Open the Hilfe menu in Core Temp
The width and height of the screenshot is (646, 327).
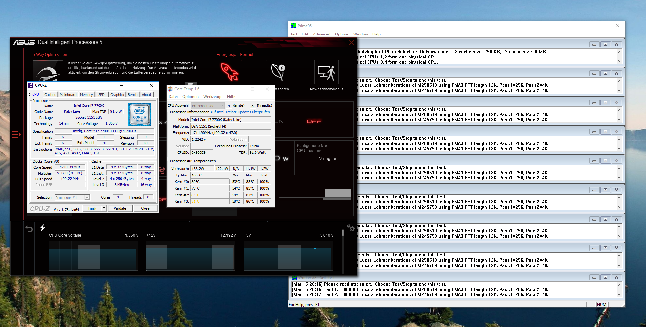[x=231, y=97]
